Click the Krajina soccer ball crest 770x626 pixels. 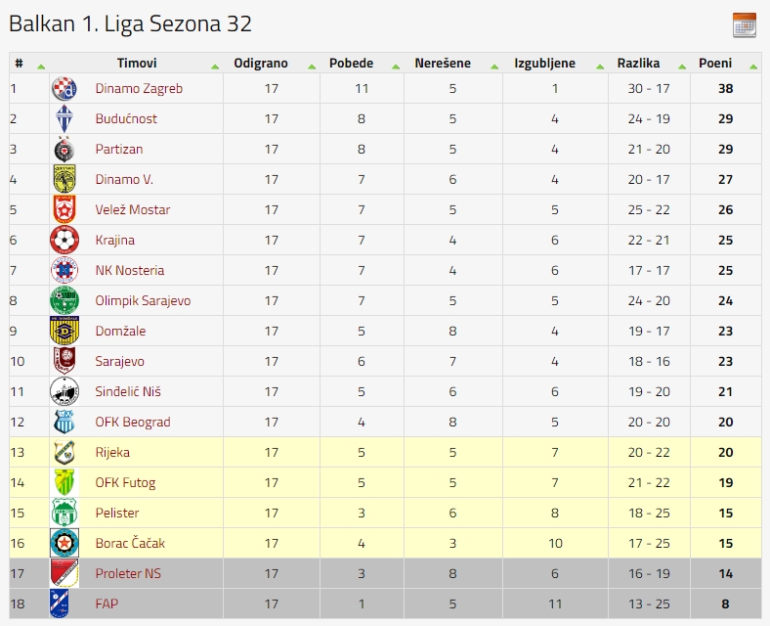coord(64,241)
